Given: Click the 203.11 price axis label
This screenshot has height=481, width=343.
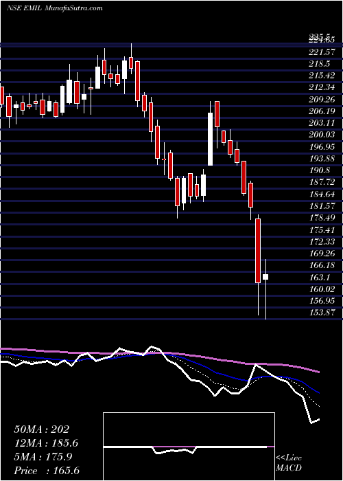Looking at the screenshot, I should click(321, 123).
